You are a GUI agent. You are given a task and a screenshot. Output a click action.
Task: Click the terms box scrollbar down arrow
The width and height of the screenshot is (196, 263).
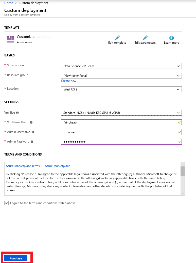click(182, 193)
